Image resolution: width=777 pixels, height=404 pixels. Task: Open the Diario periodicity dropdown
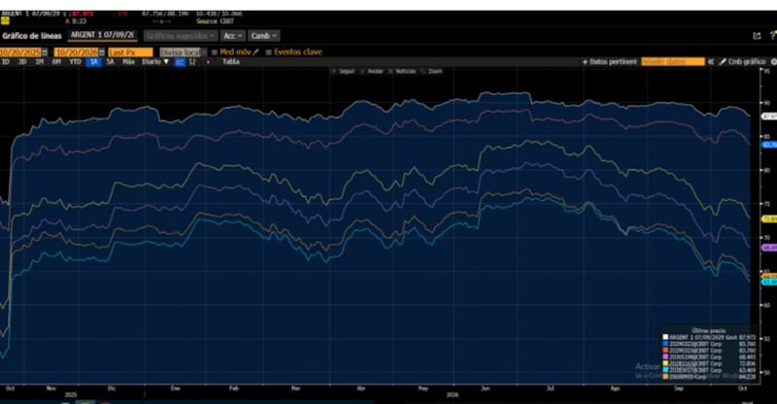155,62
